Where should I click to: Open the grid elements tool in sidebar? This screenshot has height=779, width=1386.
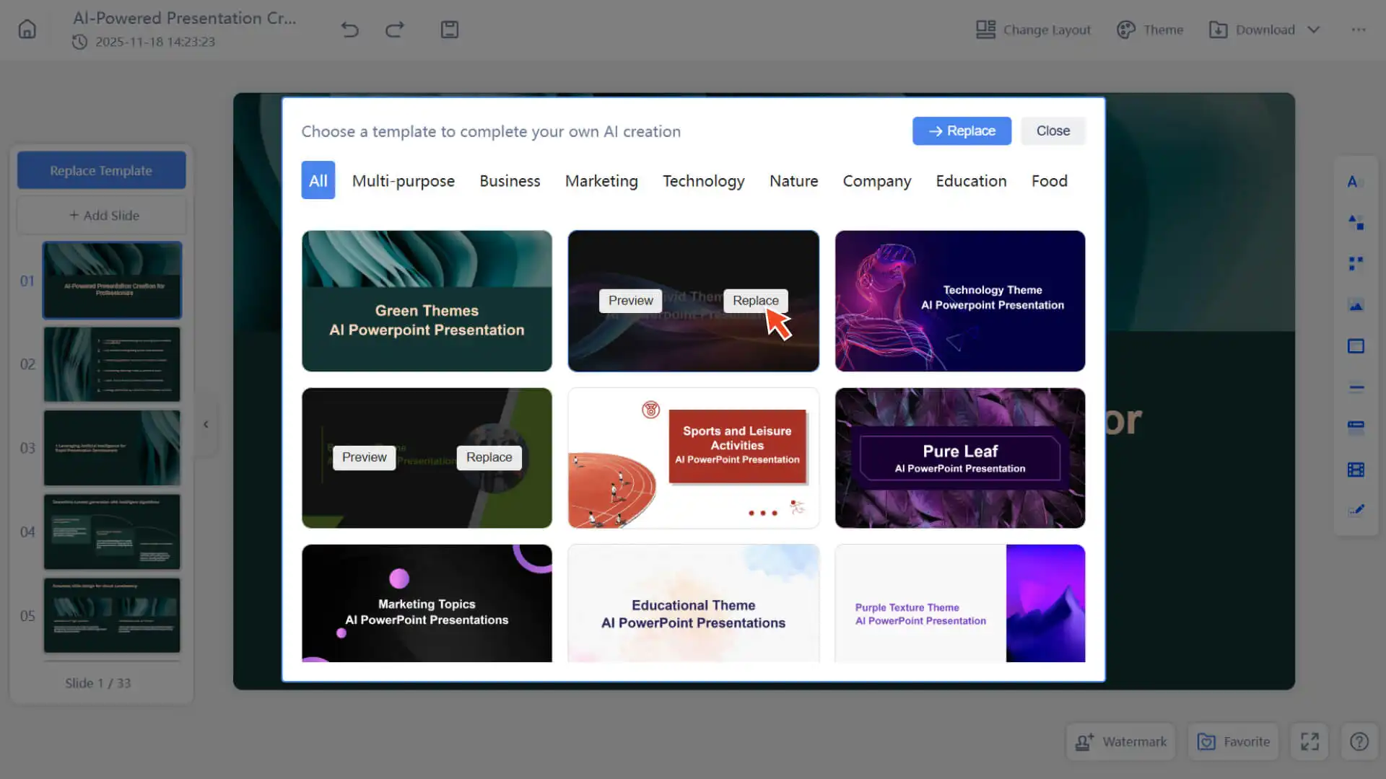coord(1356,264)
